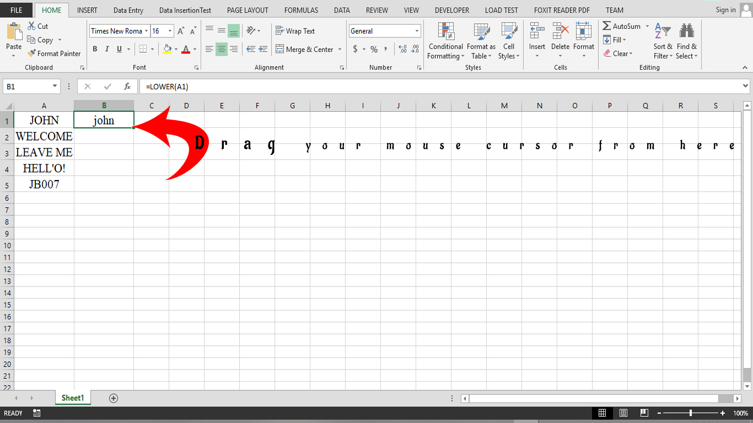Viewport: 753px width, 423px height.
Task: Toggle Bottom Align in Alignment group
Action: [234, 31]
